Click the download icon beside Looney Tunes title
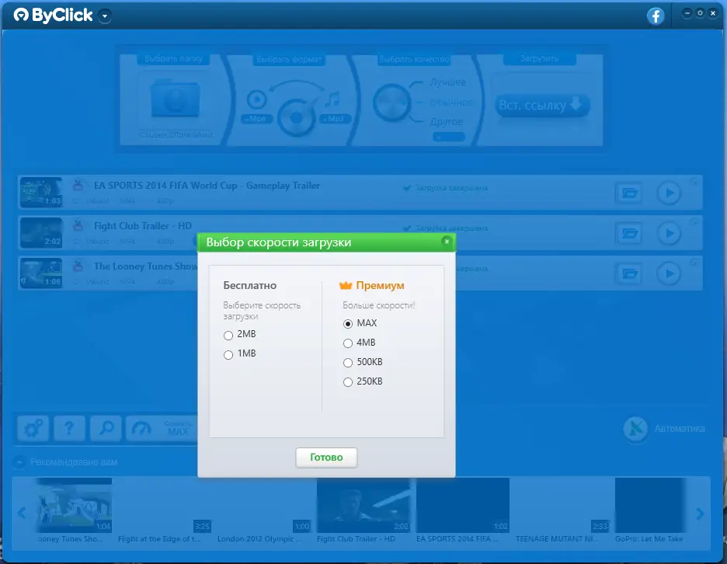 (78, 266)
